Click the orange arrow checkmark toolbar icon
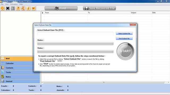Screen dimensions: 170x95 3,8
